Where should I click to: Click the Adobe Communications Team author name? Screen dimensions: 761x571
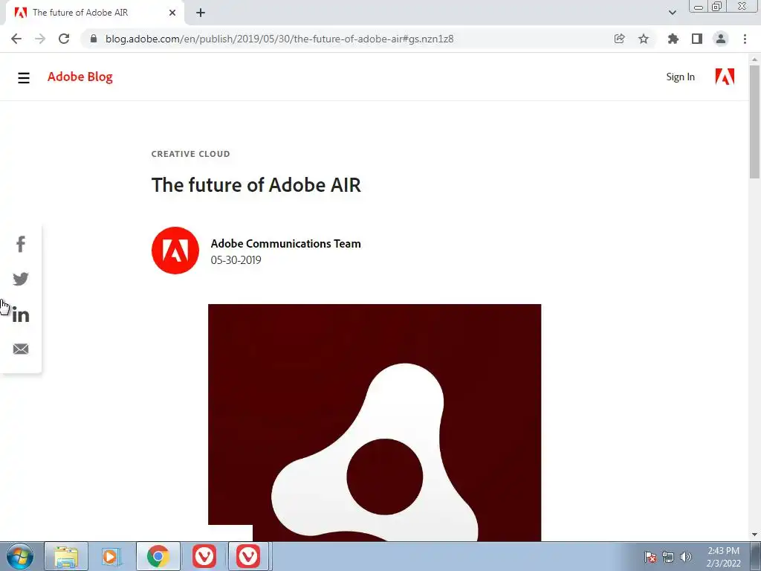click(285, 243)
